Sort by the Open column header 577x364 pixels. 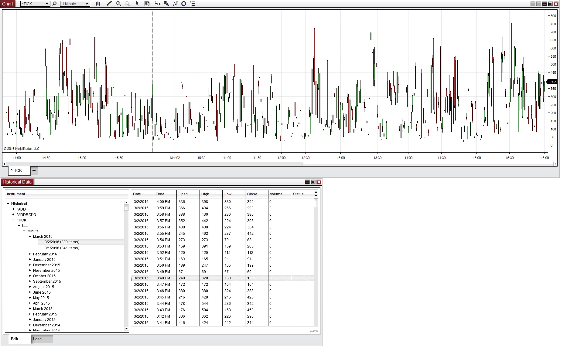(x=188, y=194)
